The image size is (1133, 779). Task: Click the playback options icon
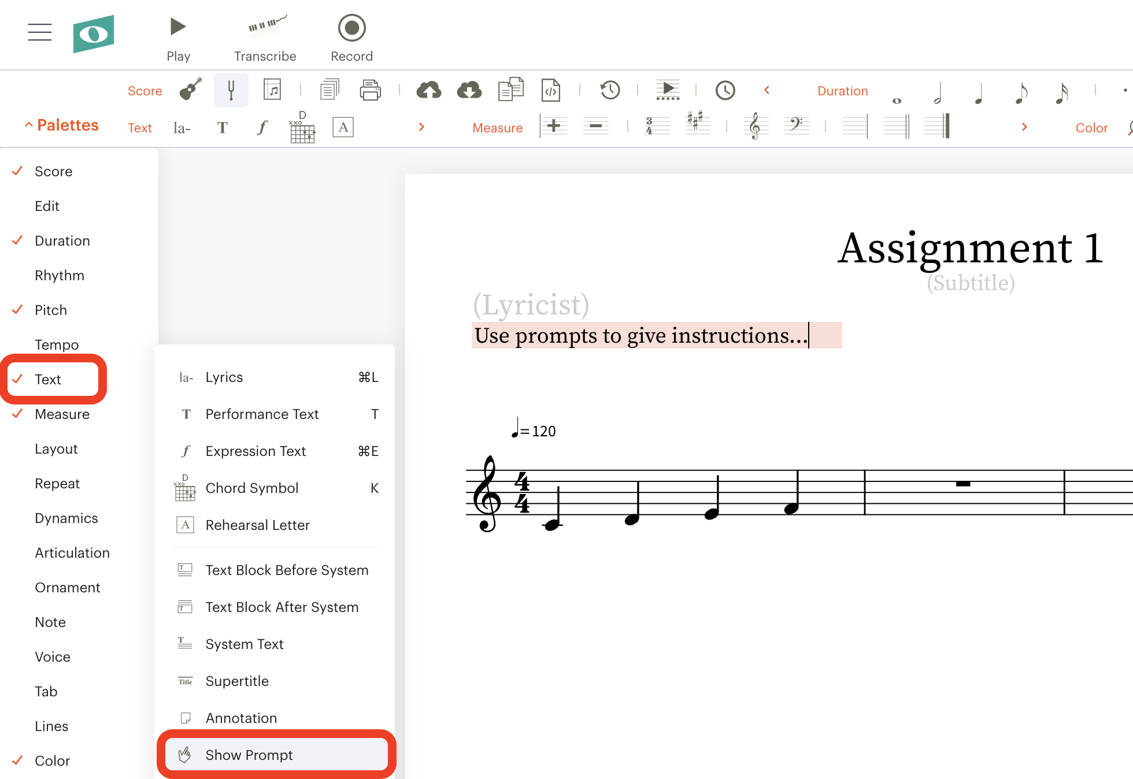[668, 90]
